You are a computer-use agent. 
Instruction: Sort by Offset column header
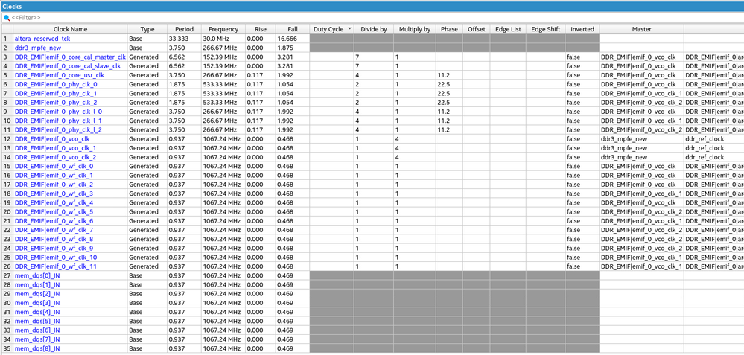477,29
